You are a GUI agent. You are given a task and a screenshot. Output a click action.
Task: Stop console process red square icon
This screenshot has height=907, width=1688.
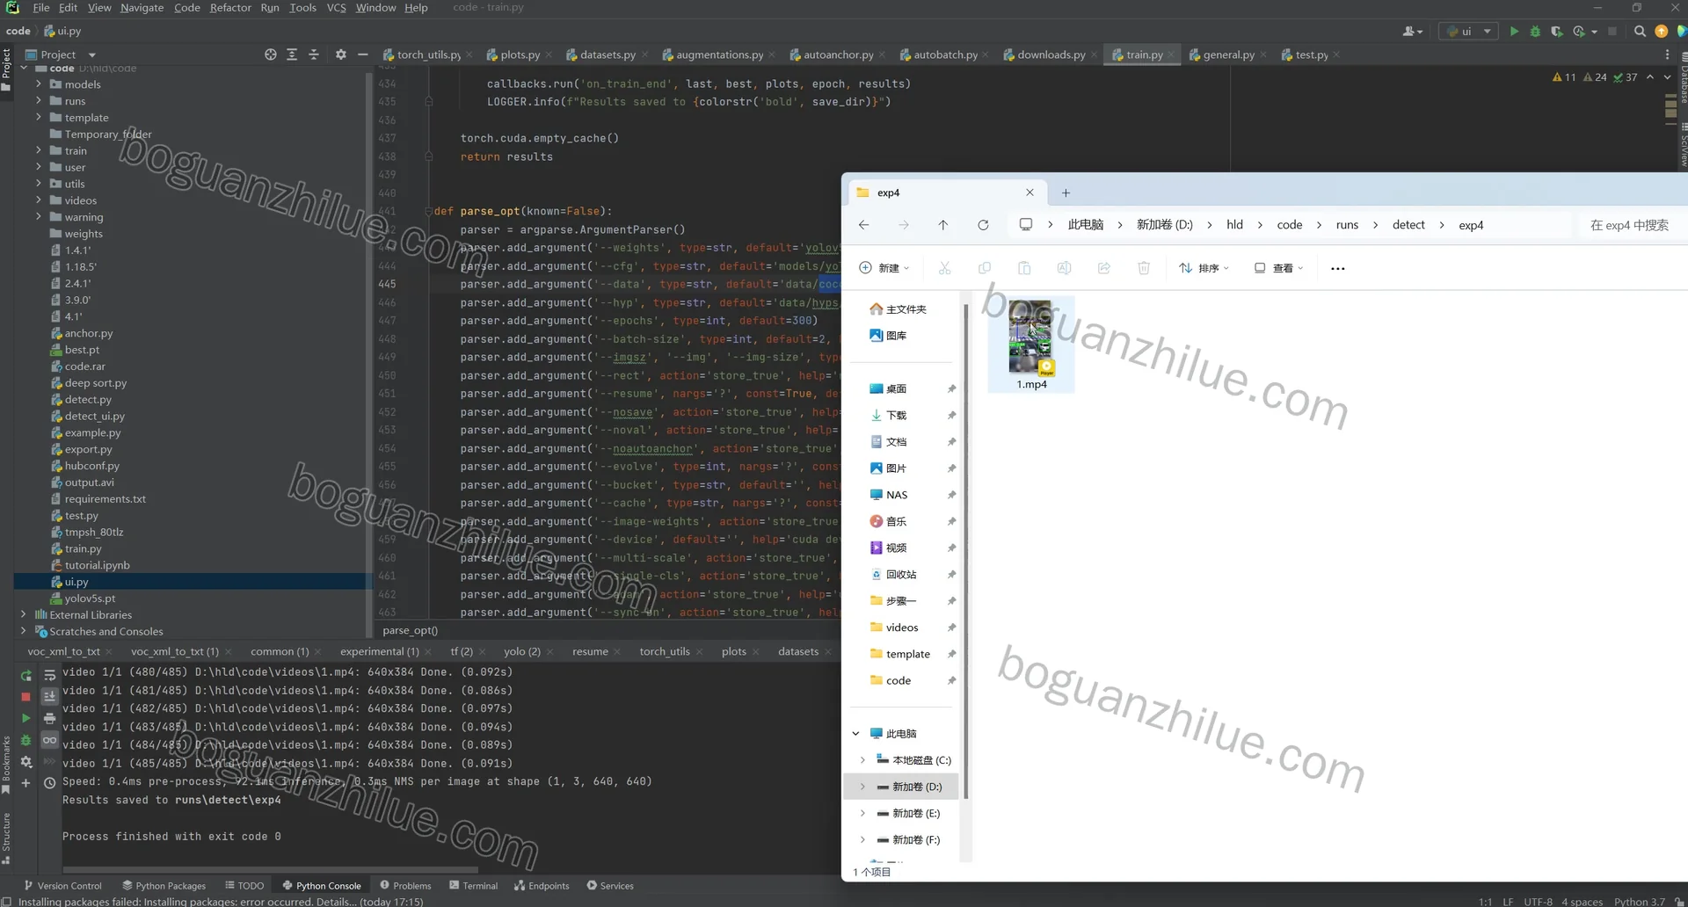point(26,697)
